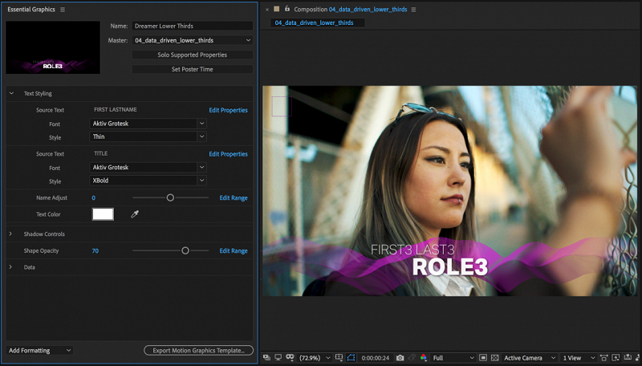The image size is (642, 366).
Task: Click the white Text Color swatch
Action: 103,214
